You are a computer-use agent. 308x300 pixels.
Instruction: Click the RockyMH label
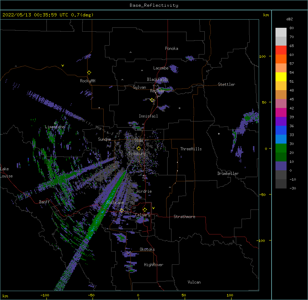tap(88, 81)
